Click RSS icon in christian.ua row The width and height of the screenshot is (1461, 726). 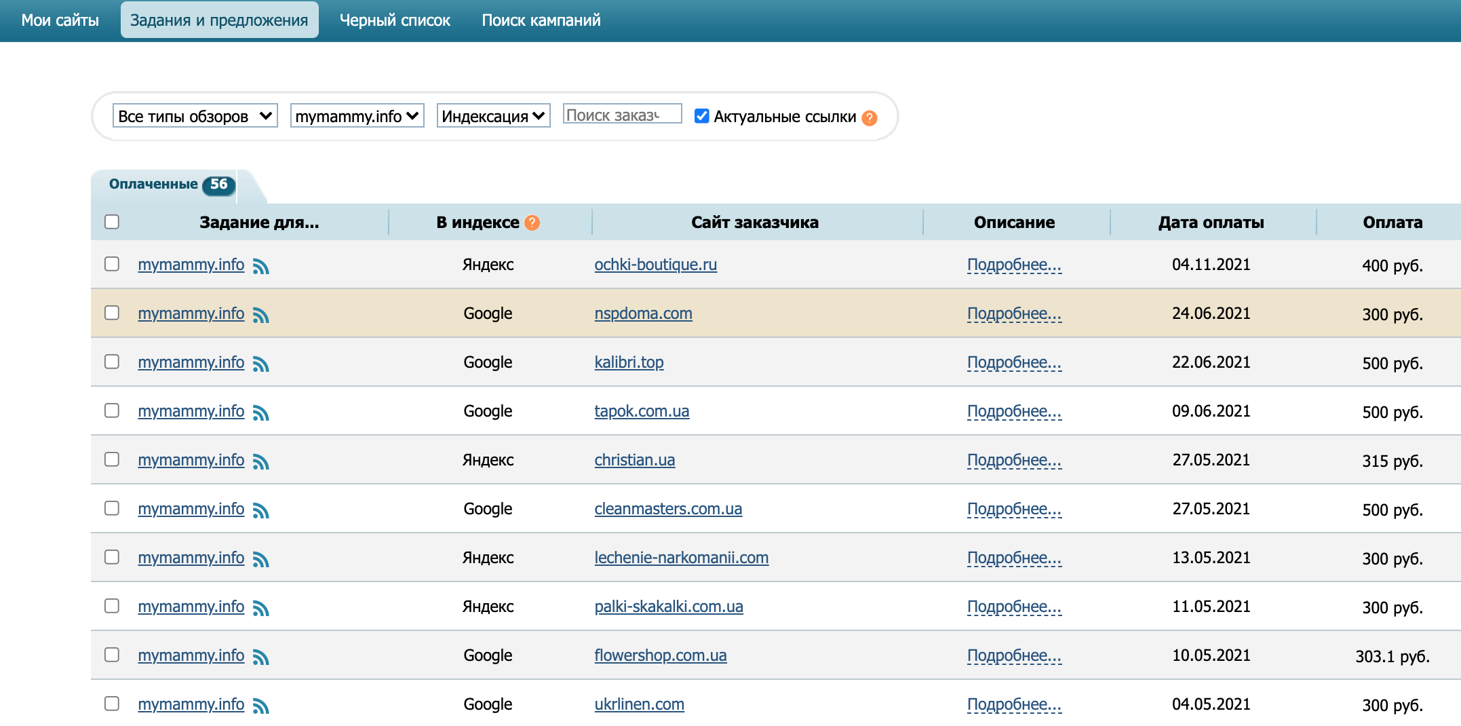tap(261, 462)
